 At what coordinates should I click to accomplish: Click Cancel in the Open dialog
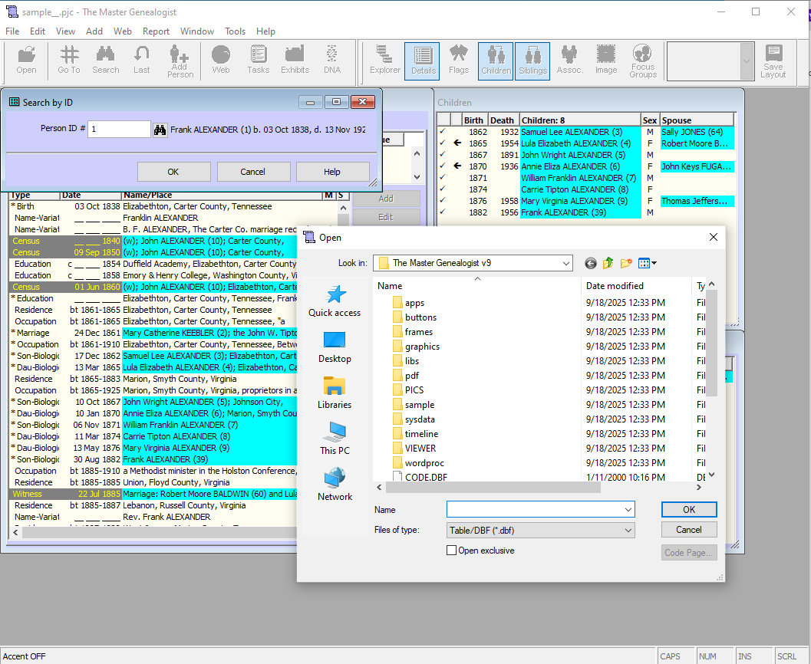688,530
